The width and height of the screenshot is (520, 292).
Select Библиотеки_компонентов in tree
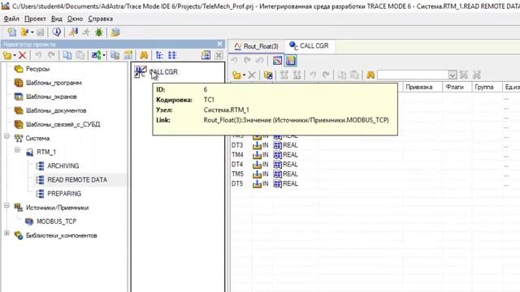[62, 236]
